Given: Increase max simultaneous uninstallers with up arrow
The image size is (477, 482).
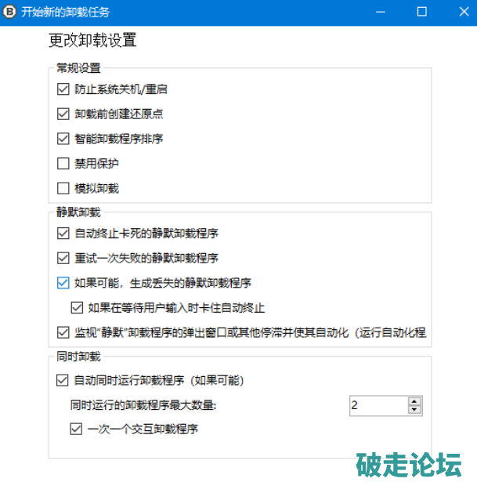Looking at the screenshot, I should click(414, 400).
